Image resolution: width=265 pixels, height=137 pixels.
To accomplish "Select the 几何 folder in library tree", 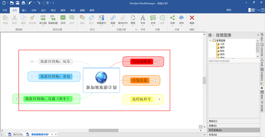I will click(x=220, y=44).
